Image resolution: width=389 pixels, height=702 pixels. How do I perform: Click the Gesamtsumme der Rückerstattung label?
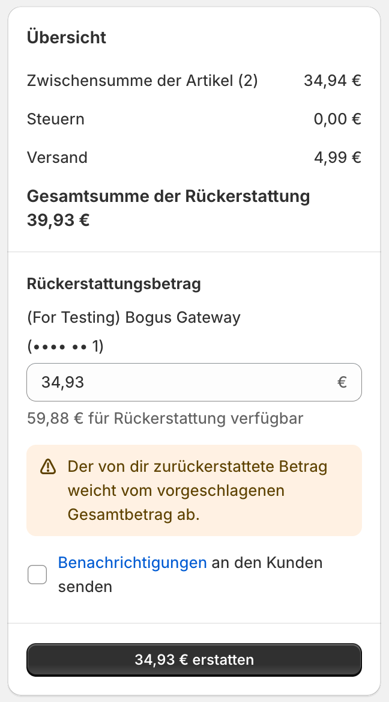tap(167, 196)
